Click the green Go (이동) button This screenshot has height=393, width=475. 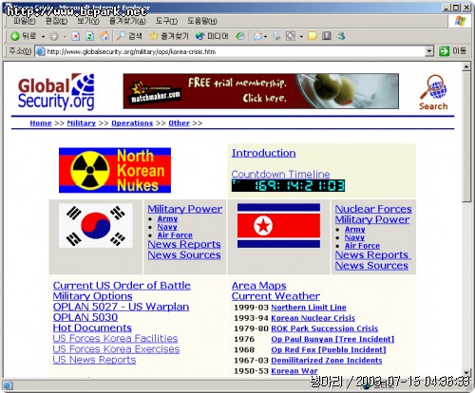pyautogui.click(x=452, y=51)
